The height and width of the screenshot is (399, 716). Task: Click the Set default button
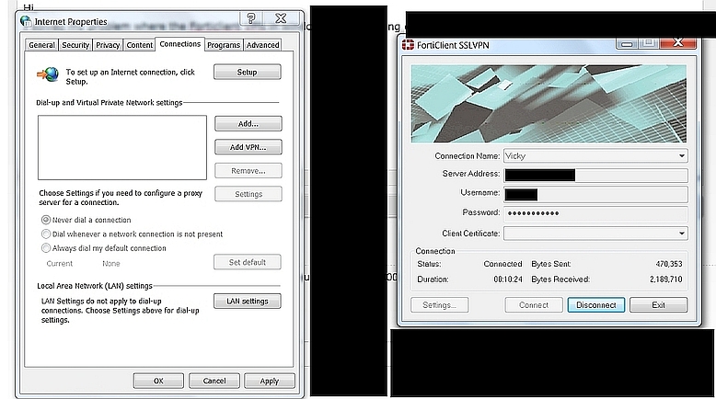(247, 262)
